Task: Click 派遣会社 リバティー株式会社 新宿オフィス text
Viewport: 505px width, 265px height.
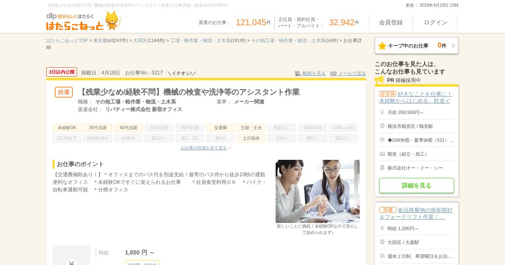Action: point(130,109)
